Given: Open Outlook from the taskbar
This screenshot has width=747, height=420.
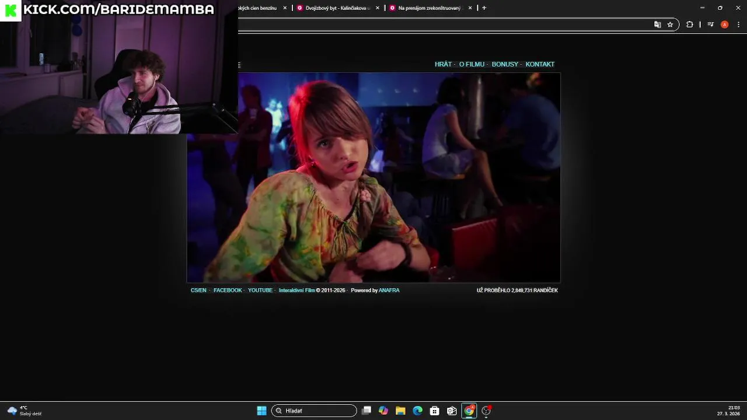Looking at the screenshot, I should click(452, 411).
